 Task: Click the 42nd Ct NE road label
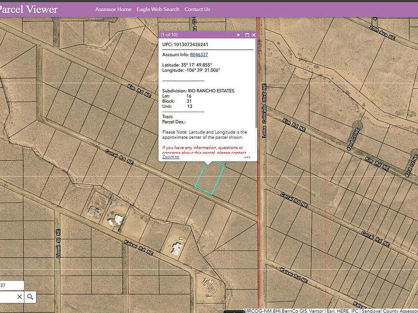click(x=354, y=139)
